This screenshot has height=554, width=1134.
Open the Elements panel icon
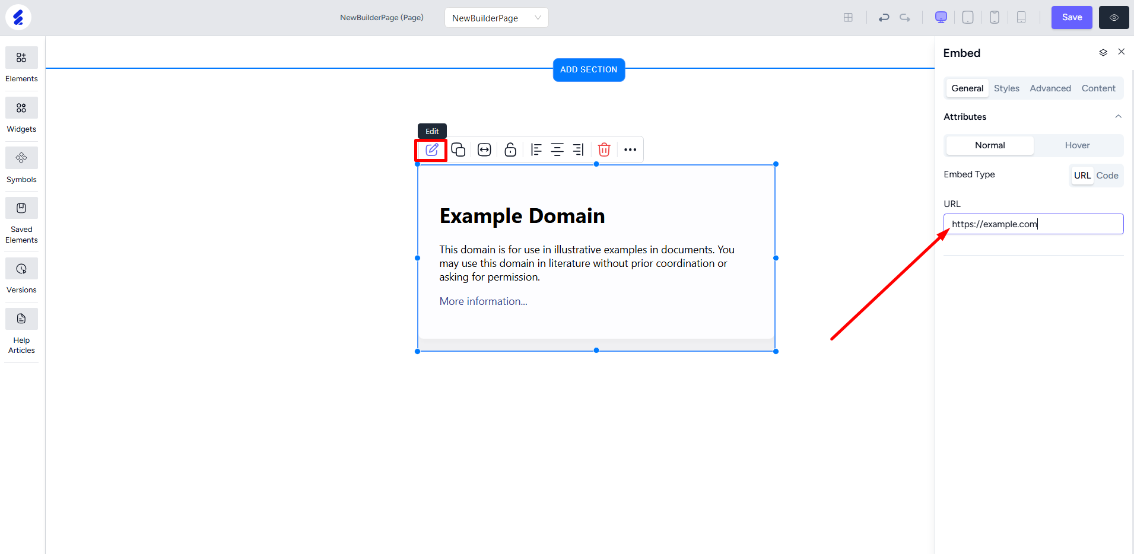coord(21,58)
